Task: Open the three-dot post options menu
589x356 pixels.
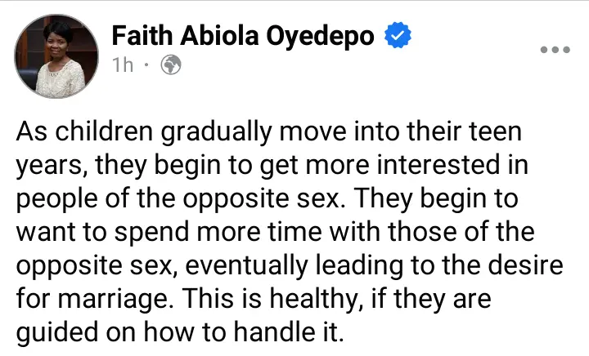Action: point(555,49)
